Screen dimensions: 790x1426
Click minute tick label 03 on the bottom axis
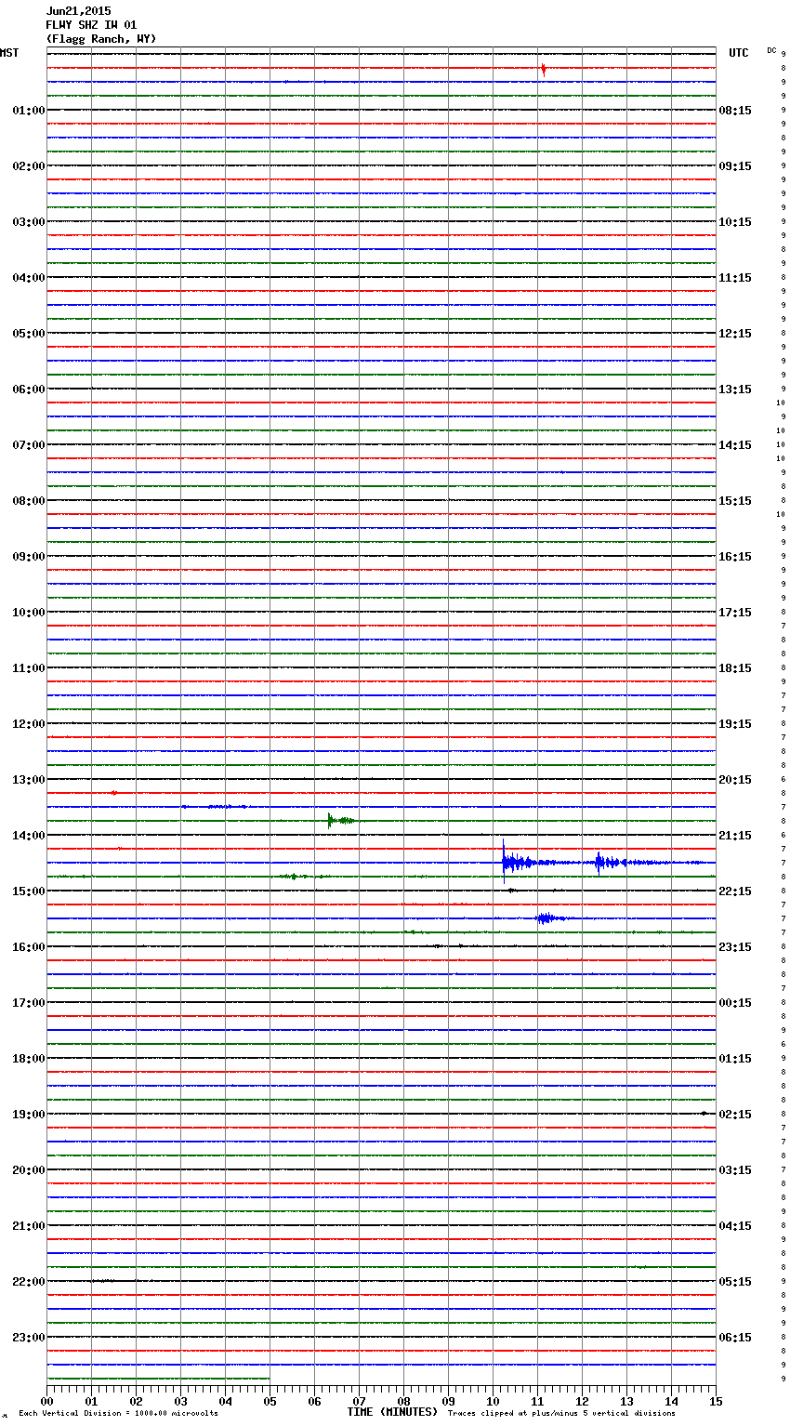180,1401
